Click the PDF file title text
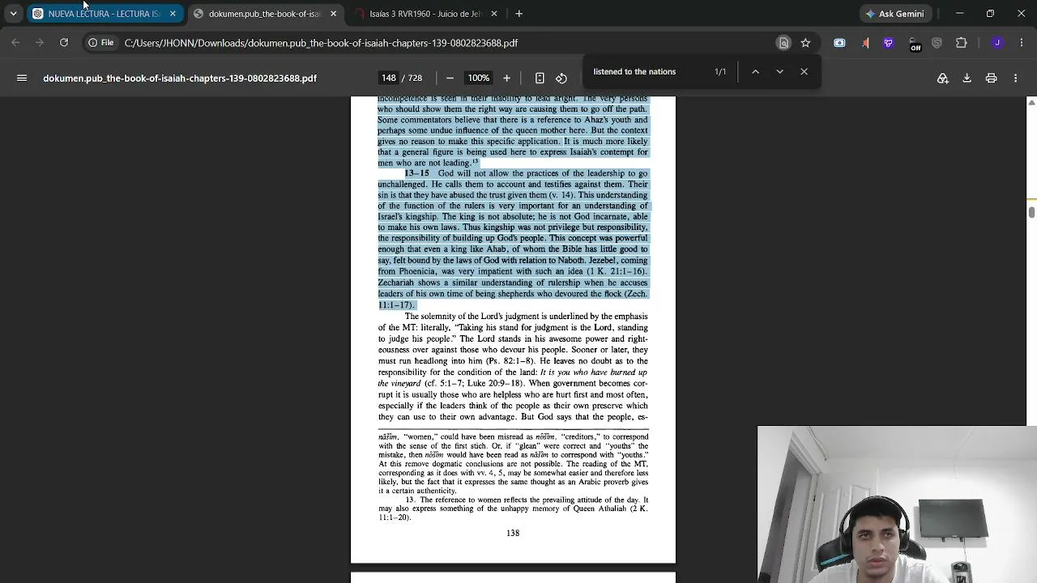 (x=180, y=79)
